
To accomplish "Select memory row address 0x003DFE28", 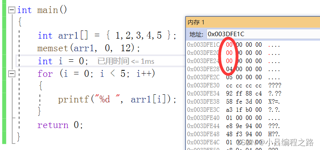I will [x=203, y=69].
